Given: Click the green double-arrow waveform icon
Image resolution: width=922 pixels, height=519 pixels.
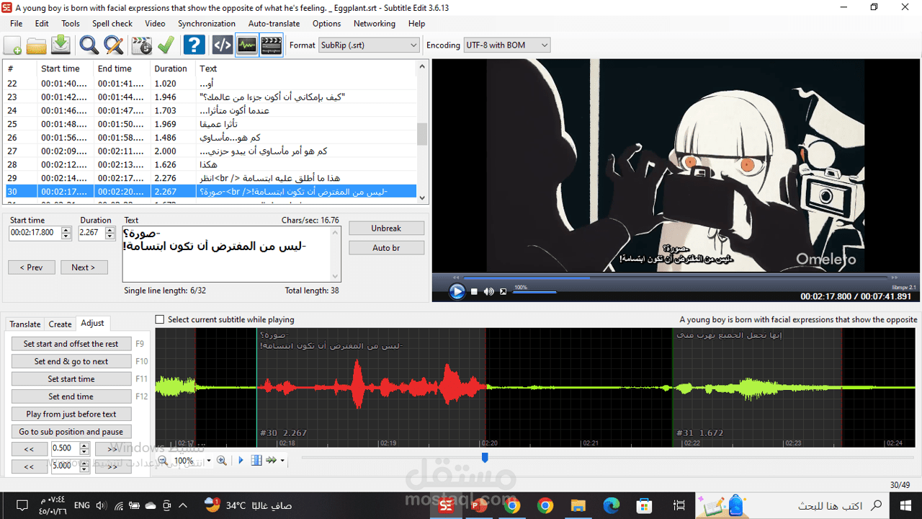Looking at the screenshot, I should tap(272, 460).
